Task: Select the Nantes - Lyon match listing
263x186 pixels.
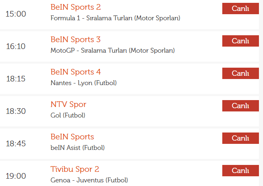Action: pyautogui.click(x=84, y=83)
